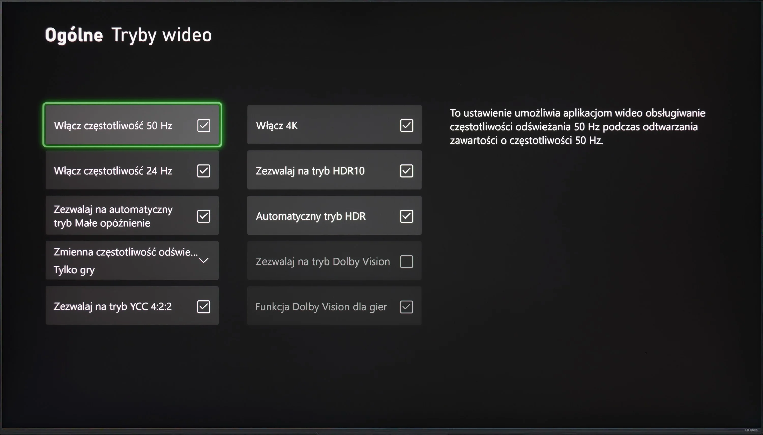763x435 pixels.
Task: Click the Włącz częstotliwość 24 Hz label
Action: click(113, 171)
